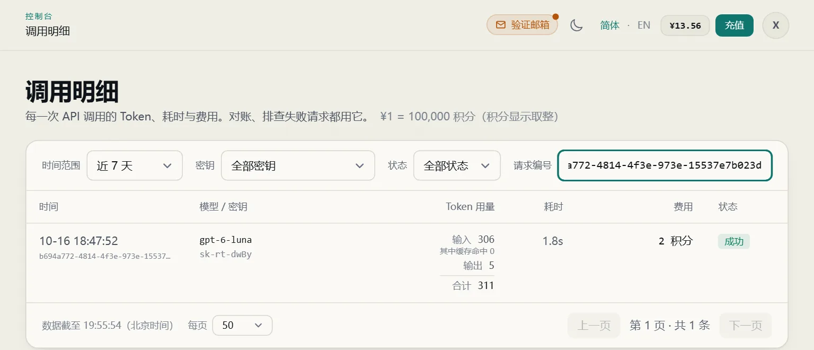Image resolution: width=814 pixels, height=350 pixels.
Task: Click the 时间 column header
Action: [x=49, y=206]
